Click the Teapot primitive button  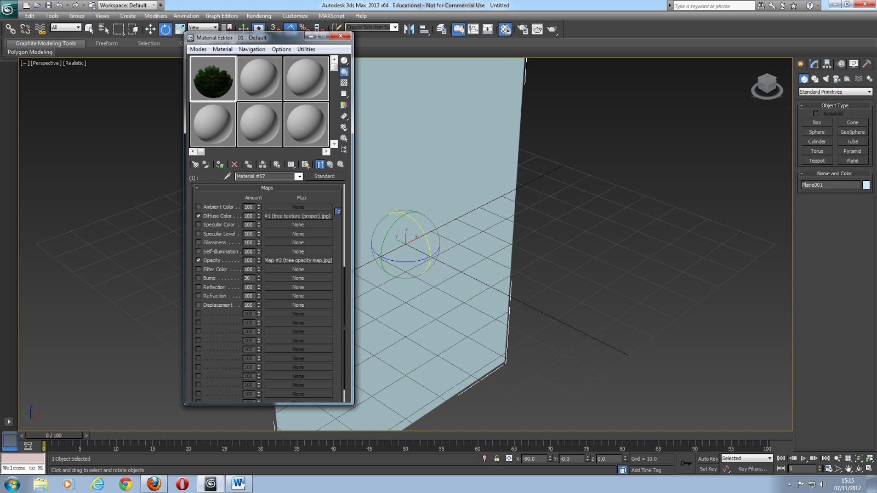(x=816, y=160)
